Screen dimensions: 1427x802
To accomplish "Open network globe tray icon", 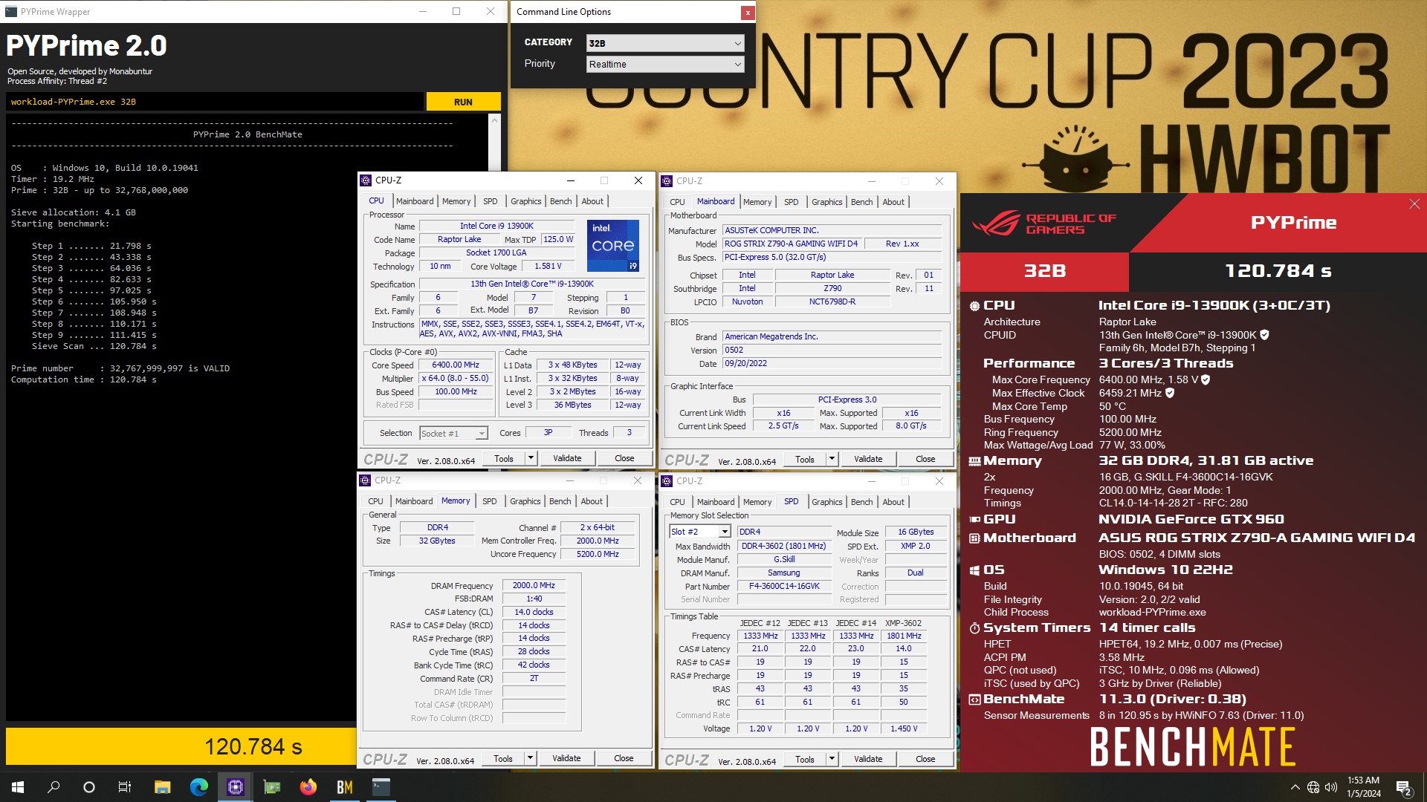I will [x=1313, y=787].
